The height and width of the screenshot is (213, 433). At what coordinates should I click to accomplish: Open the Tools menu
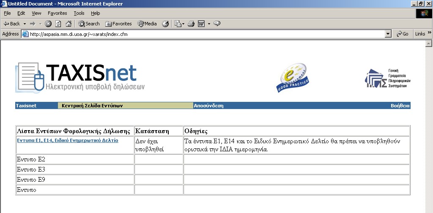(x=79, y=13)
